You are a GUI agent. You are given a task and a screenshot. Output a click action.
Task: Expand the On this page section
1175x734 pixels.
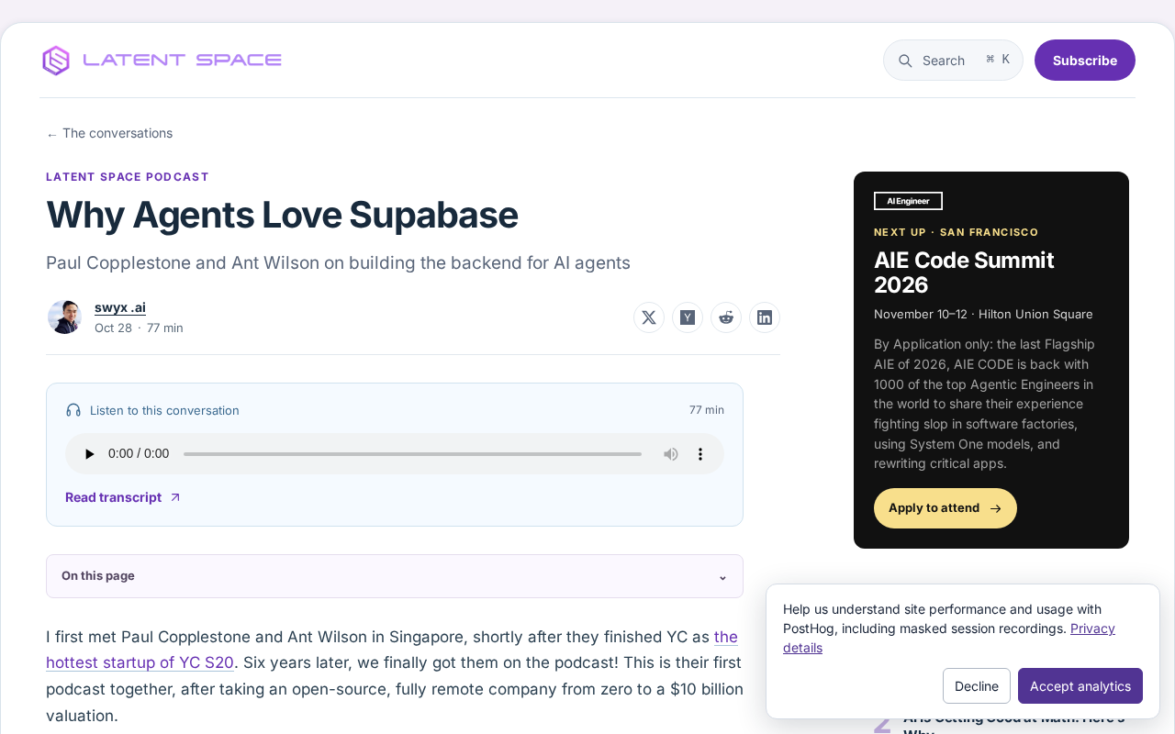pos(395,576)
